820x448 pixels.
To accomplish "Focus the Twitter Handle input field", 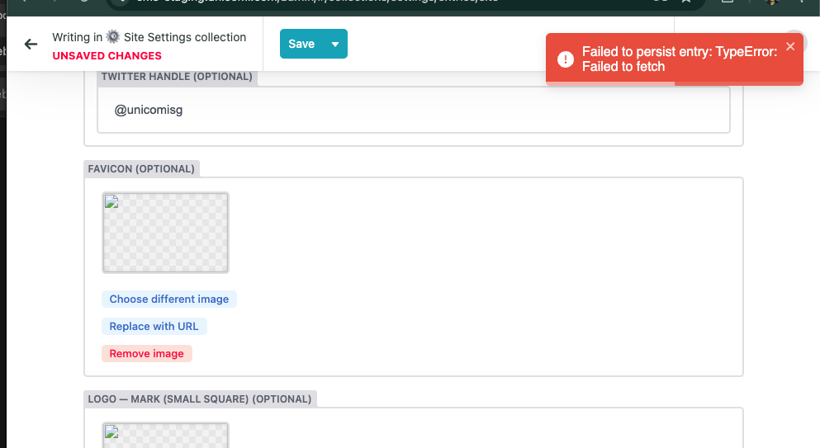I will tap(414, 110).
